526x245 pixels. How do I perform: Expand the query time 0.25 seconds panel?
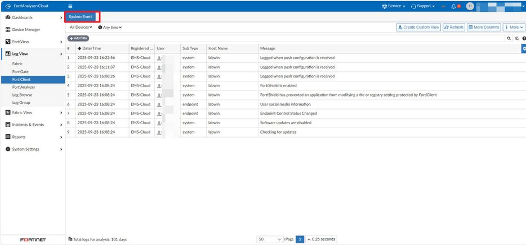(x=321, y=239)
